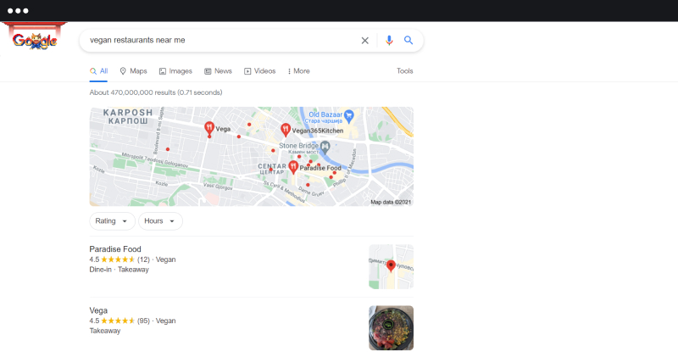Switch to the Maps tab
This screenshot has width=678, height=357.
click(x=133, y=71)
